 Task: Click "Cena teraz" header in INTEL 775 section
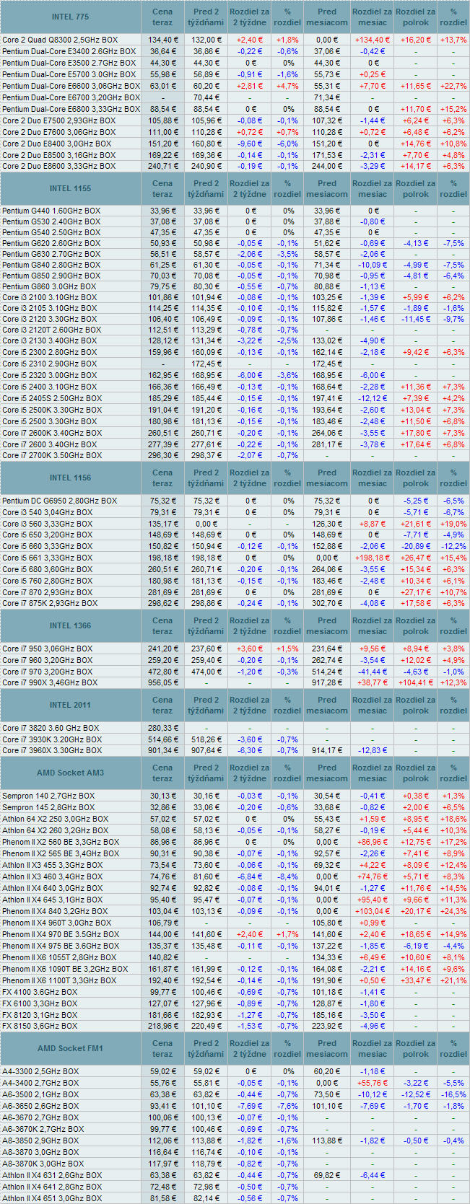[162, 17]
